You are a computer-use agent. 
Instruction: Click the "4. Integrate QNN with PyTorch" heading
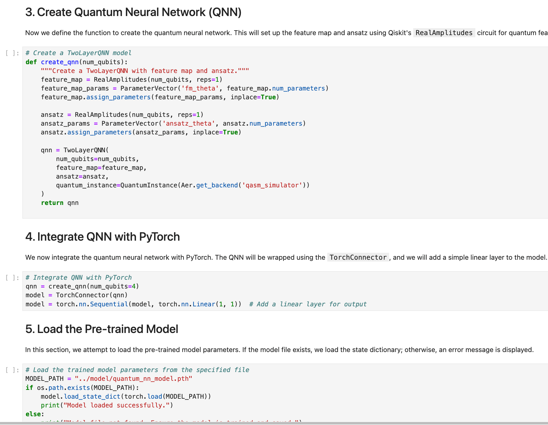click(102, 237)
